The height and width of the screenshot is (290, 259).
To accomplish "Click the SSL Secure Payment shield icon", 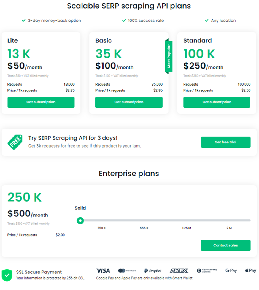I will [x=7, y=275].
